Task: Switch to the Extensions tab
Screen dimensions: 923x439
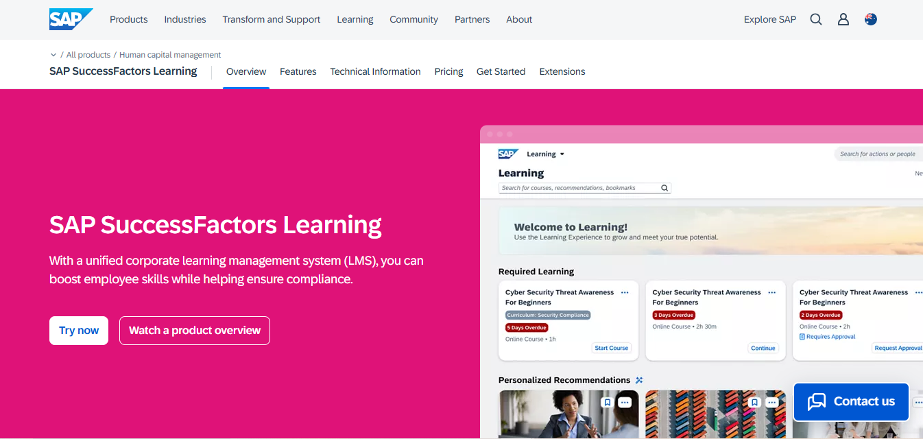Action: click(x=562, y=71)
